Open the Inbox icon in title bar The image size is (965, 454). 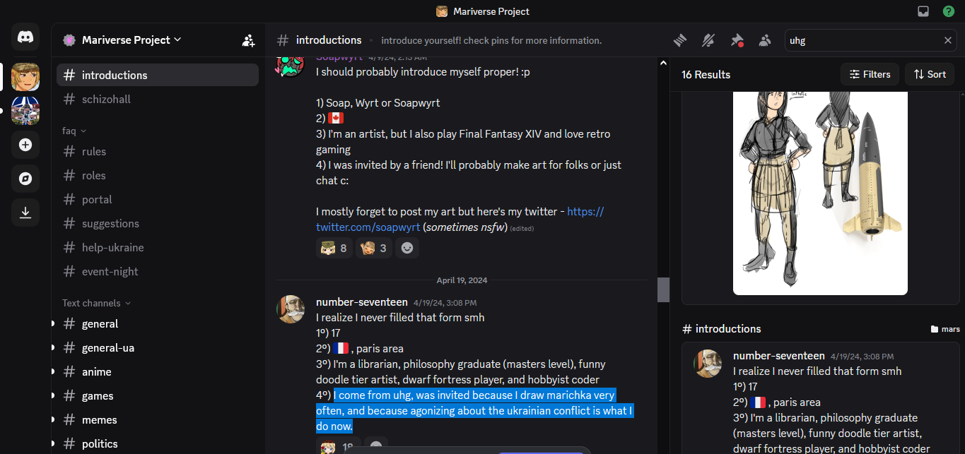coord(923,11)
